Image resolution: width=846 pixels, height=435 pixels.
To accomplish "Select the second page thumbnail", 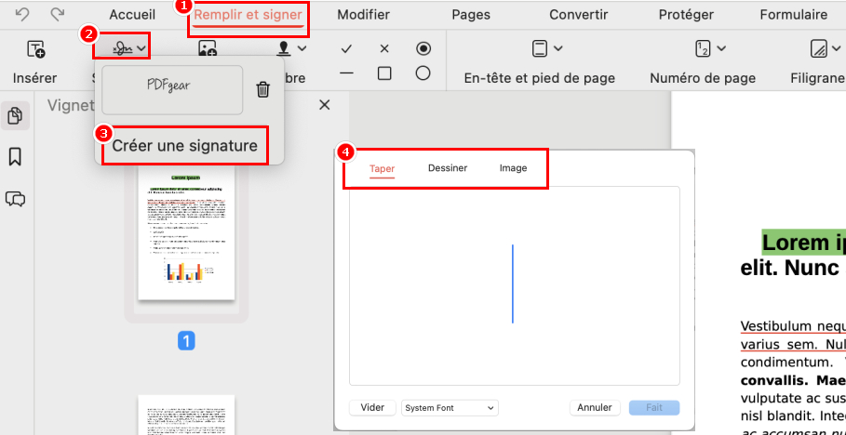I will click(x=187, y=415).
